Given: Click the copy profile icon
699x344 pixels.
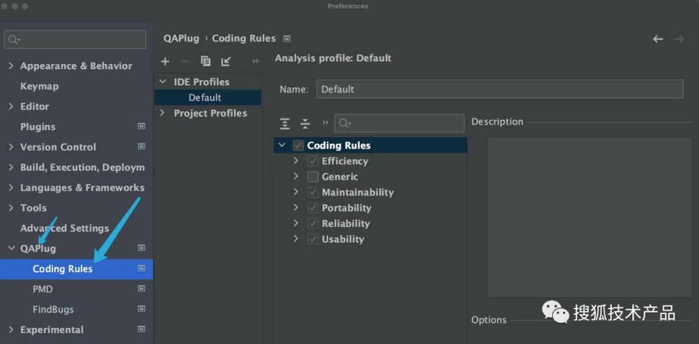Looking at the screenshot, I should (x=206, y=61).
